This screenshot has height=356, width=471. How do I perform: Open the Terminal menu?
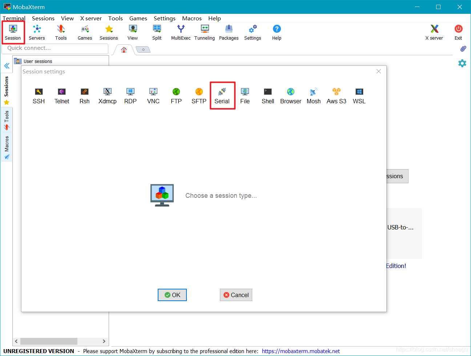point(14,18)
